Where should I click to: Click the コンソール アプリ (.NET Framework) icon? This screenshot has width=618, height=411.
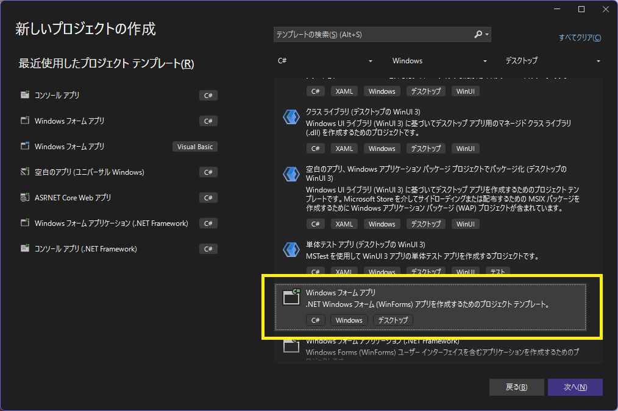tap(24, 248)
